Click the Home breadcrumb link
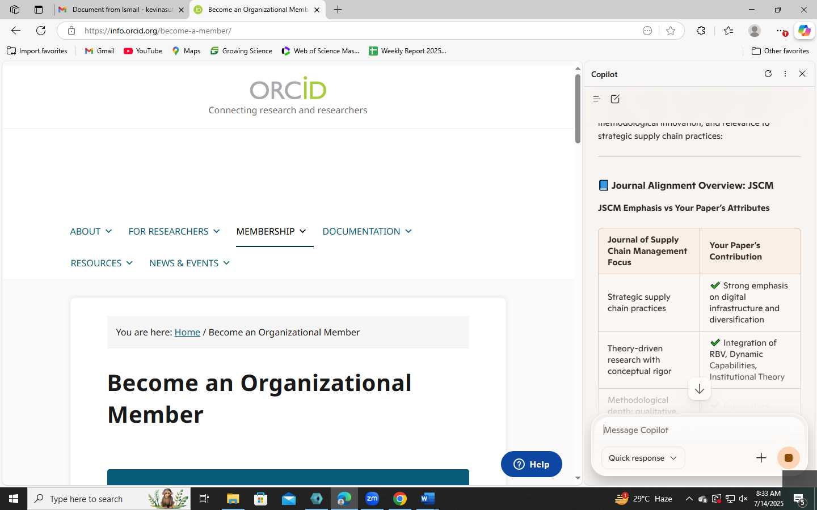 coord(187,332)
